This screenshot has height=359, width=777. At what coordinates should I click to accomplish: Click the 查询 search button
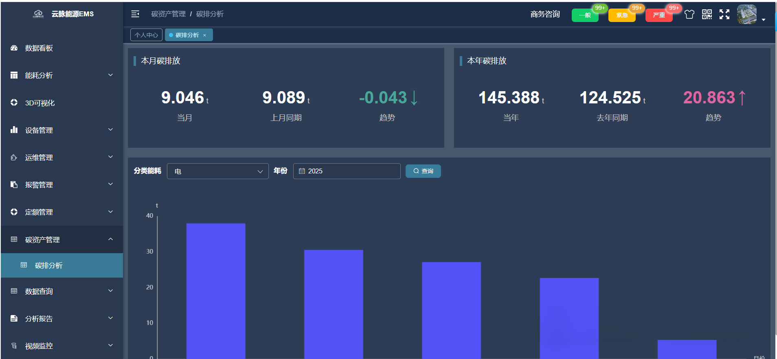(x=423, y=171)
